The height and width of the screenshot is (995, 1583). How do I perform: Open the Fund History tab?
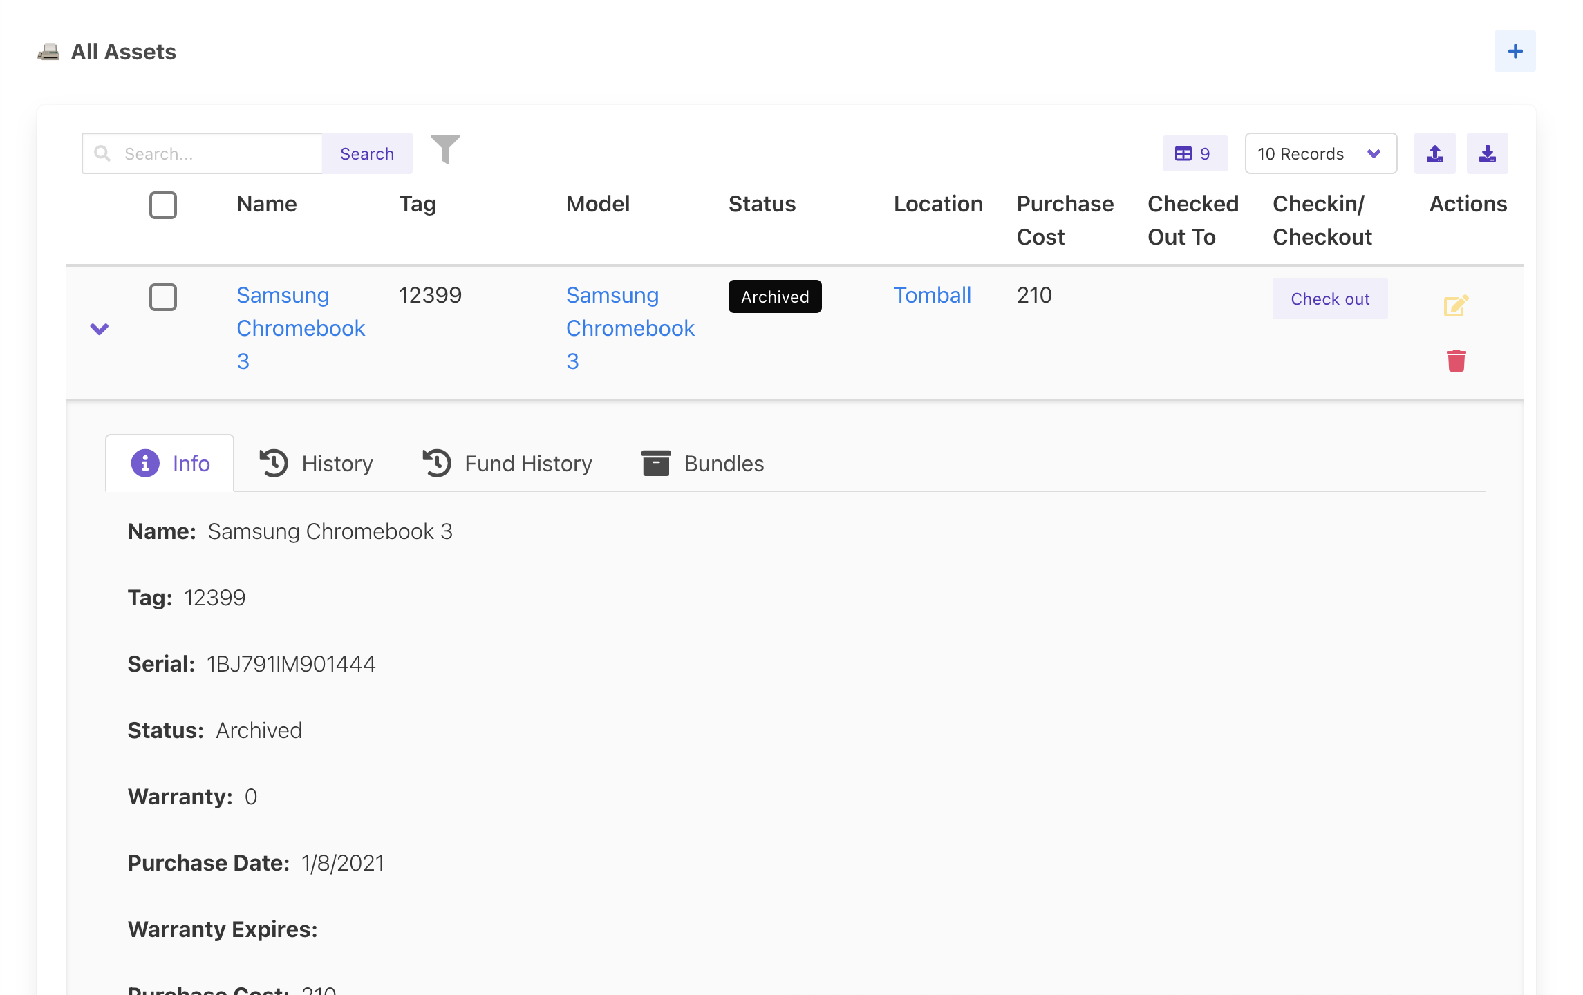click(508, 464)
